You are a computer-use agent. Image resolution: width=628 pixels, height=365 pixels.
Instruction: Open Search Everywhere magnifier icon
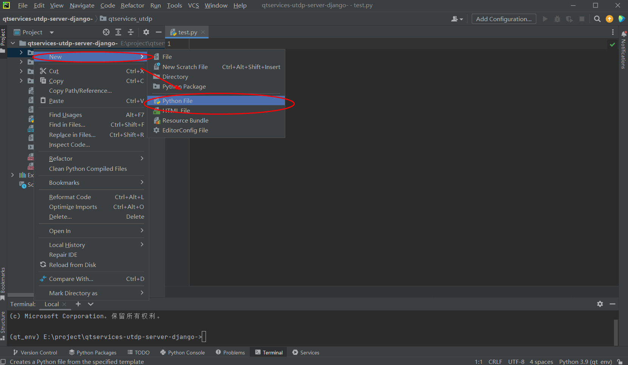pyautogui.click(x=597, y=19)
